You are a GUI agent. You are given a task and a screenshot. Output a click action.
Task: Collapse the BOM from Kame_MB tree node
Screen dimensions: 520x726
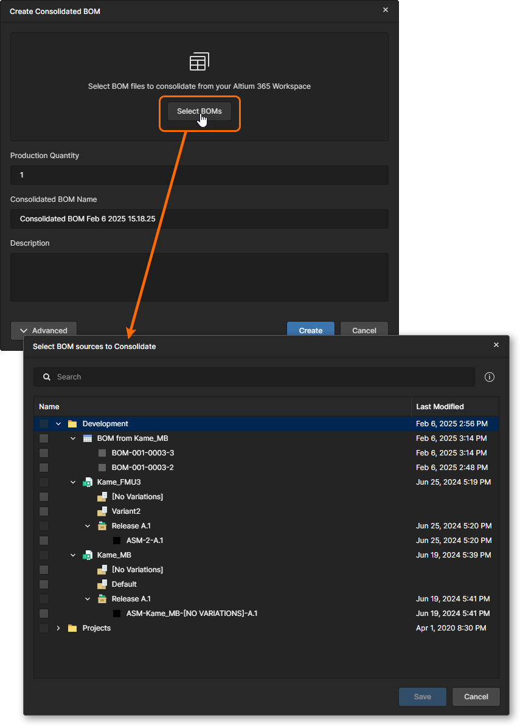(72, 438)
